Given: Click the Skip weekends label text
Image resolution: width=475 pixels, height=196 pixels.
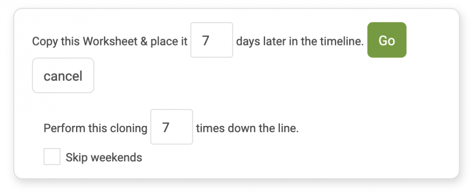Looking at the screenshot, I should click(104, 157).
